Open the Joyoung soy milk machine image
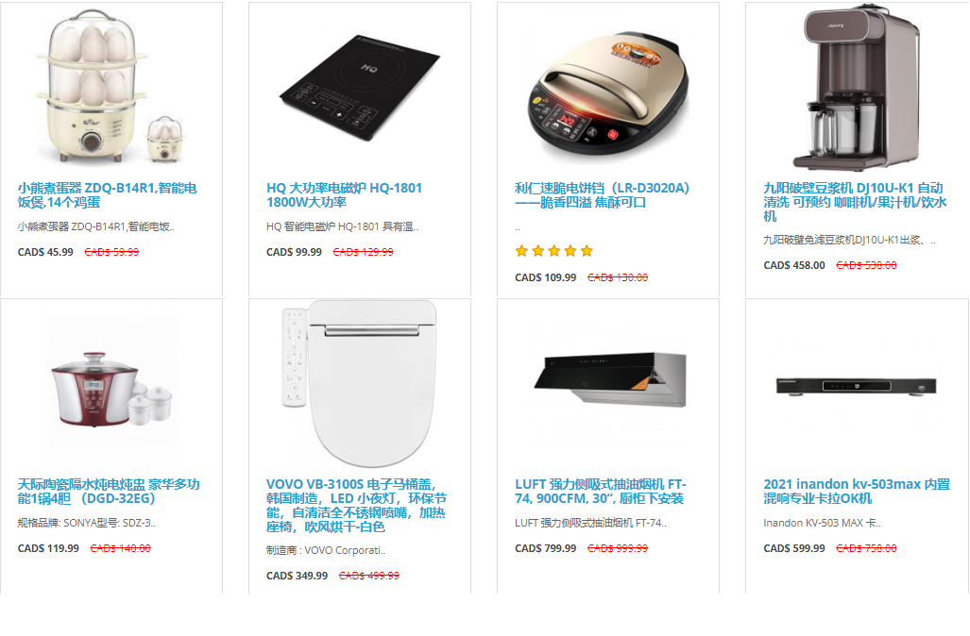The height and width of the screenshot is (636, 970). pos(858,87)
